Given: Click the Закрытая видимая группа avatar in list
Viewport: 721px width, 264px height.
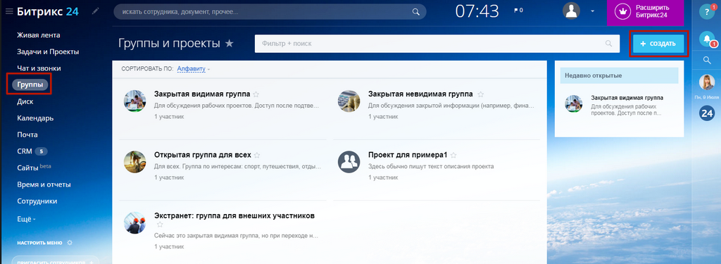Looking at the screenshot, I should coord(135,101).
